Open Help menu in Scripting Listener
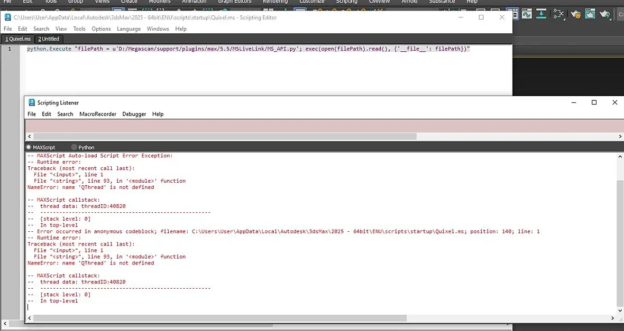The height and width of the screenshot is (331, 624). (x=158, y=114)
